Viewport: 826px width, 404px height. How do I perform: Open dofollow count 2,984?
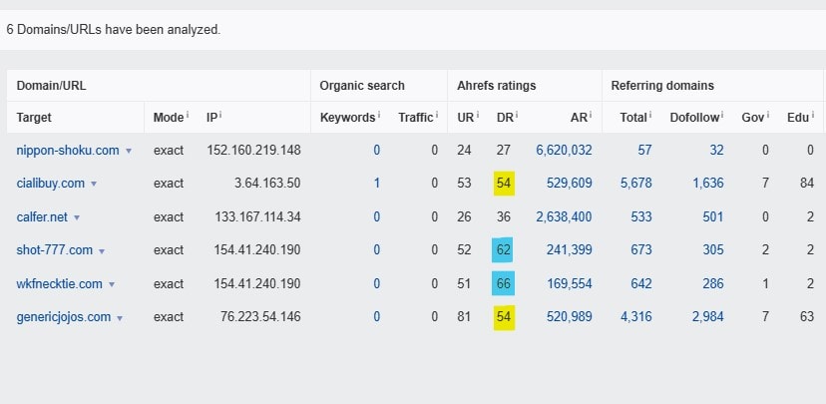click(708, 317)
